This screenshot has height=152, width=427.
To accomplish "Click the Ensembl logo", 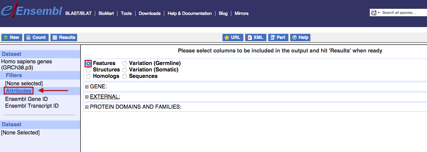I will pos(31,13).
